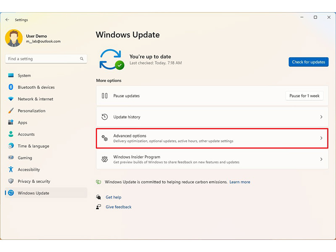Screen dimensions: 336x252
Task: Click the Update history clock icon
Action: pyautogui.click(x=105, y=117)
